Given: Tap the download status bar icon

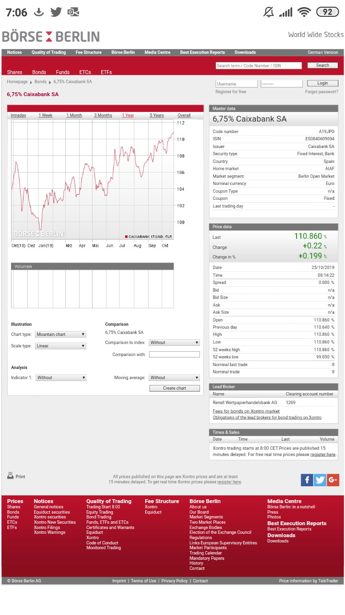Looking at the screenshot, I should pyautogui.click(x=39, y=12).
